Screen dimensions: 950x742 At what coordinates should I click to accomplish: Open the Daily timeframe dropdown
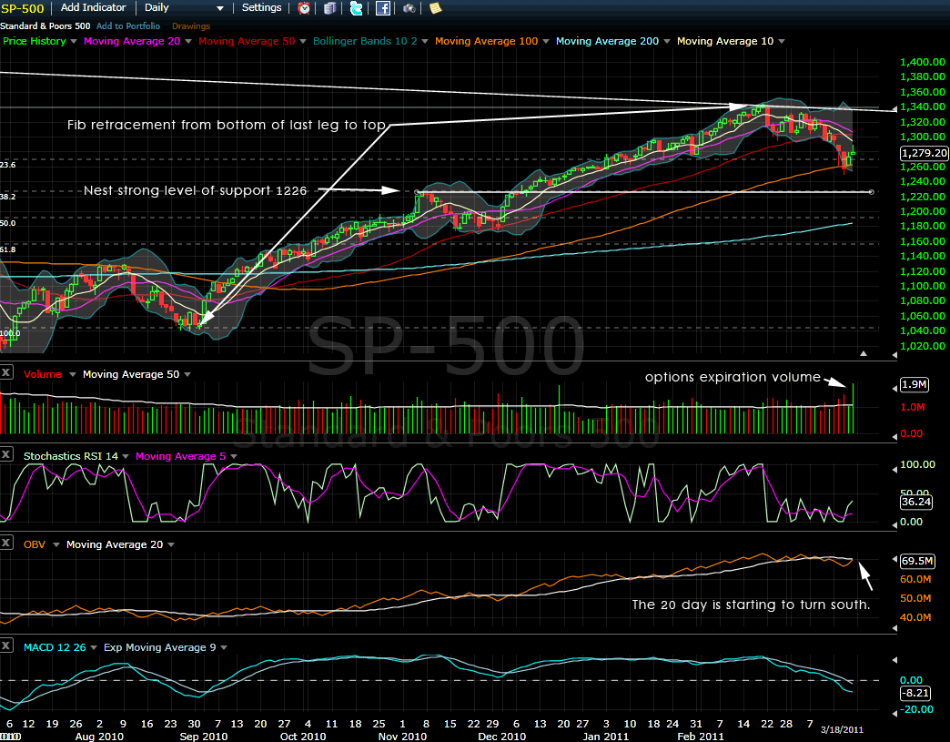tap(184, 8)
